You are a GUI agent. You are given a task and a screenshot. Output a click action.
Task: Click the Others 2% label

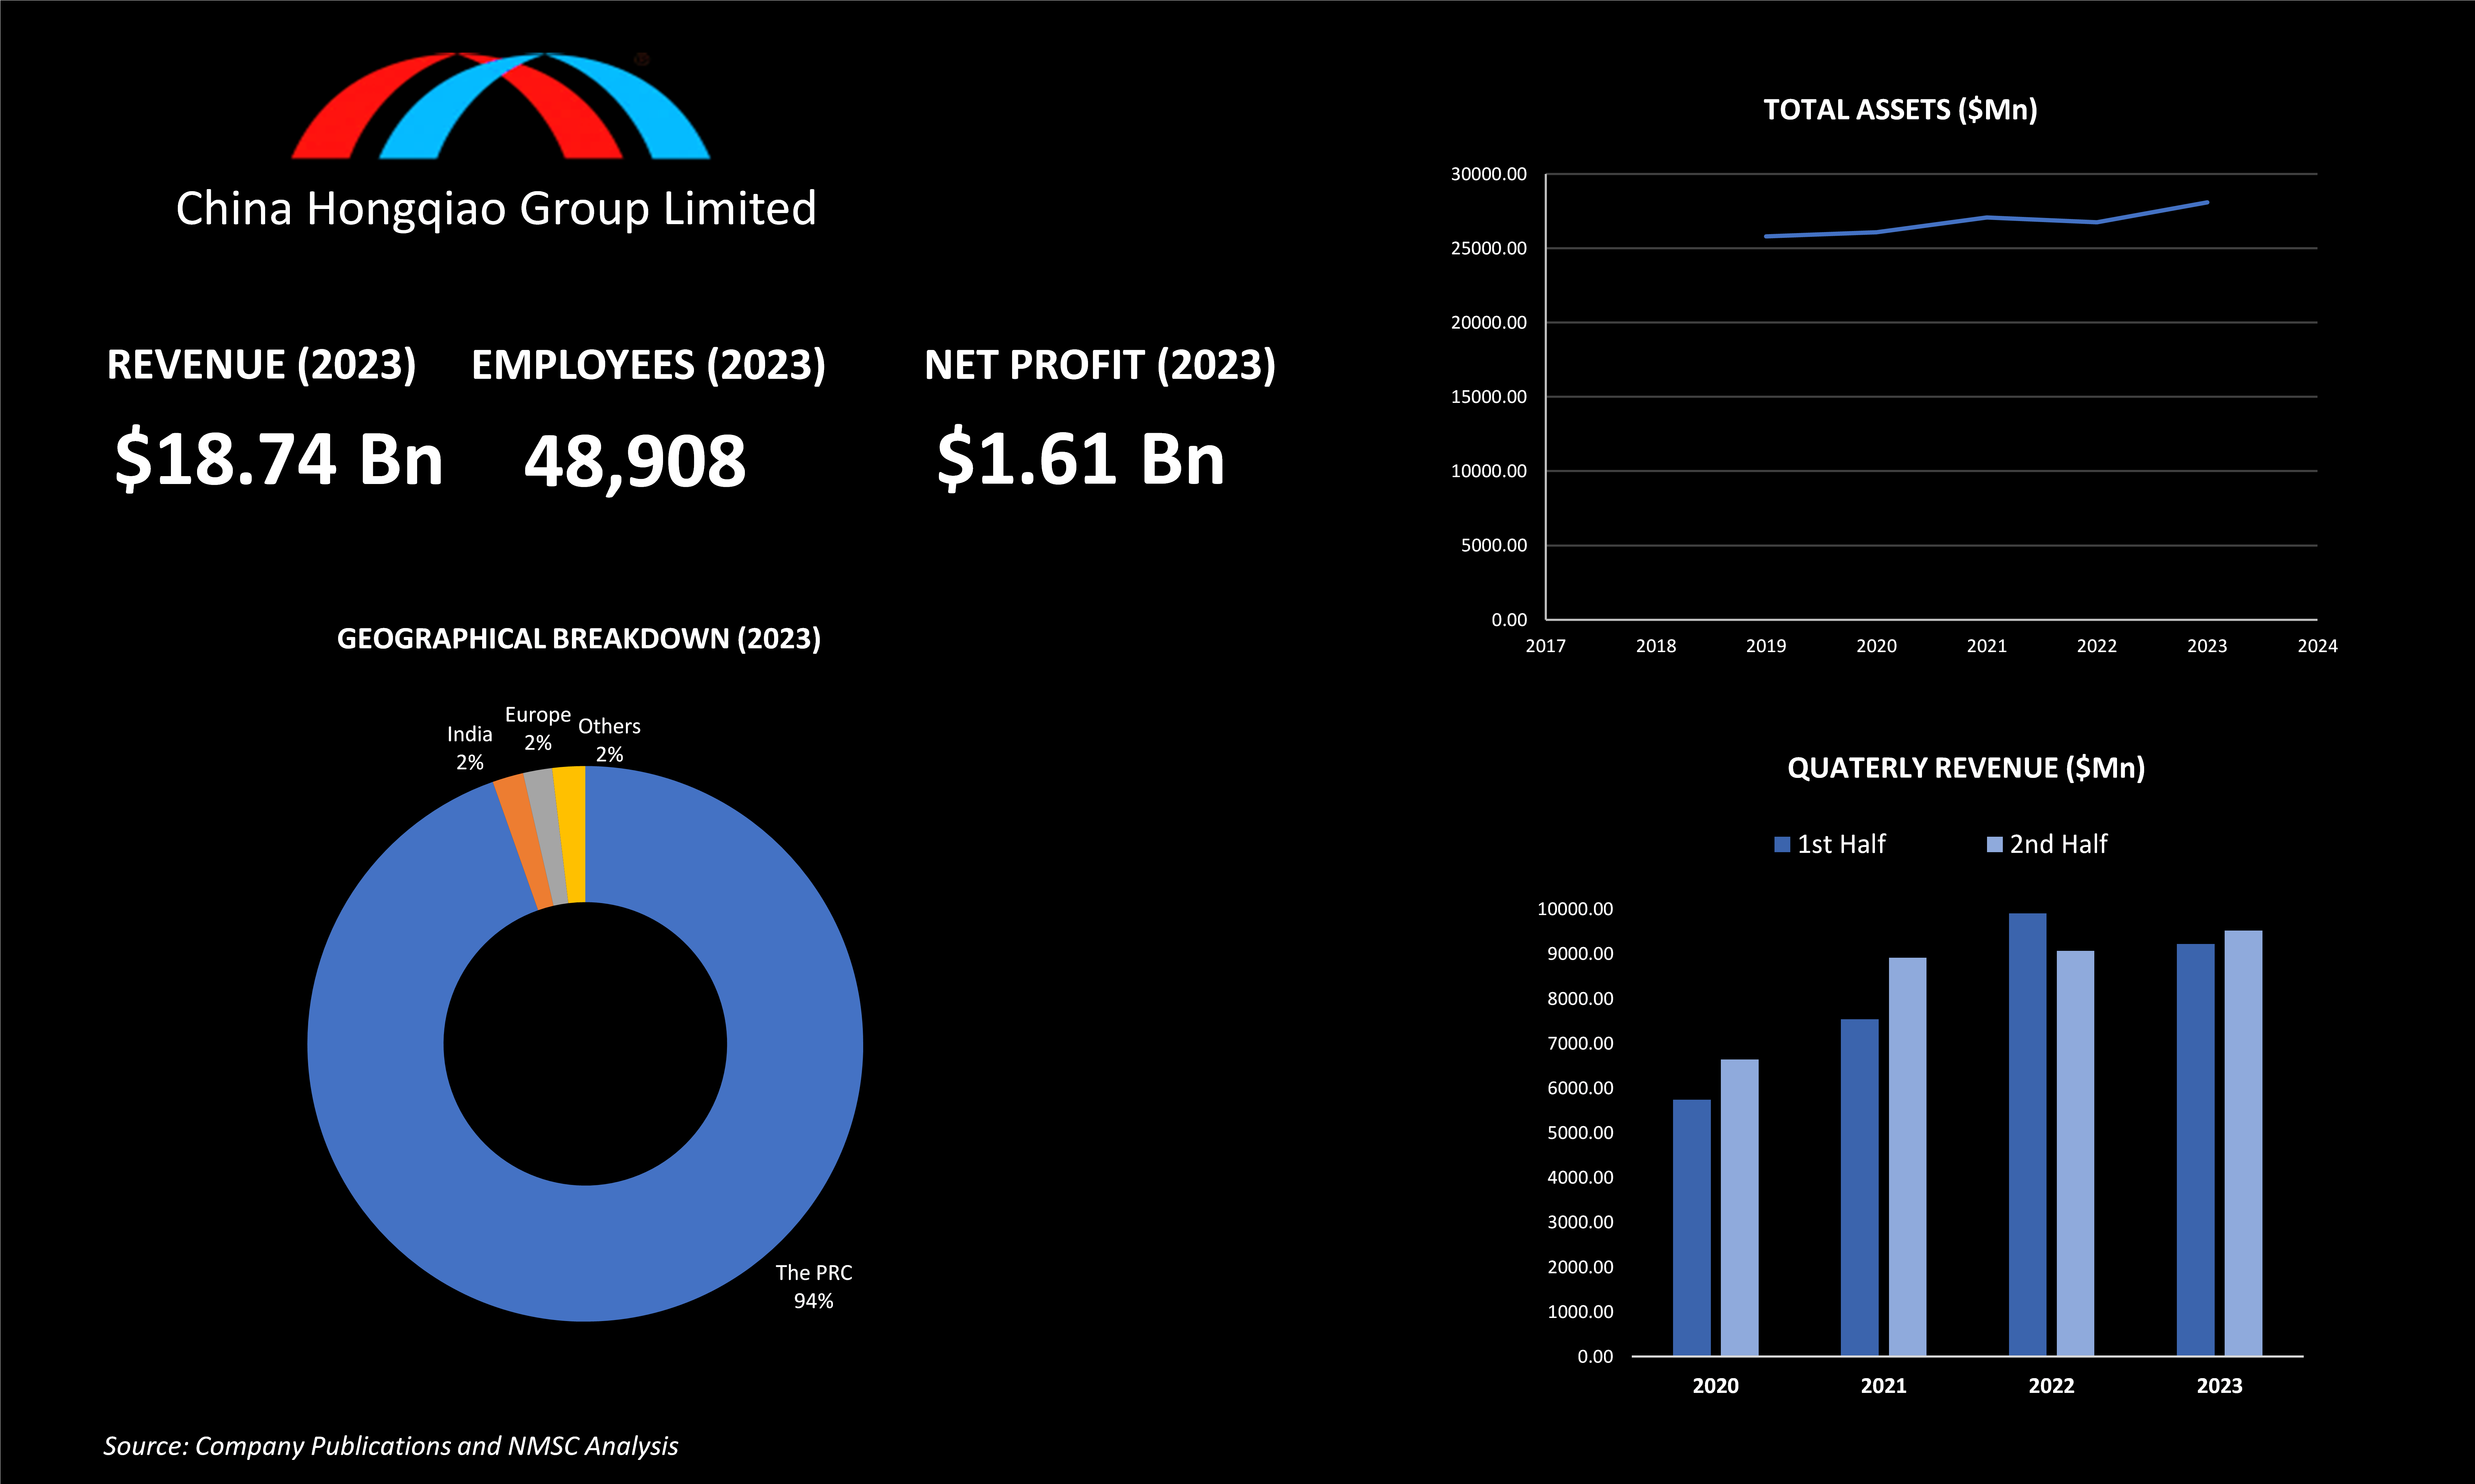[609, 740]
